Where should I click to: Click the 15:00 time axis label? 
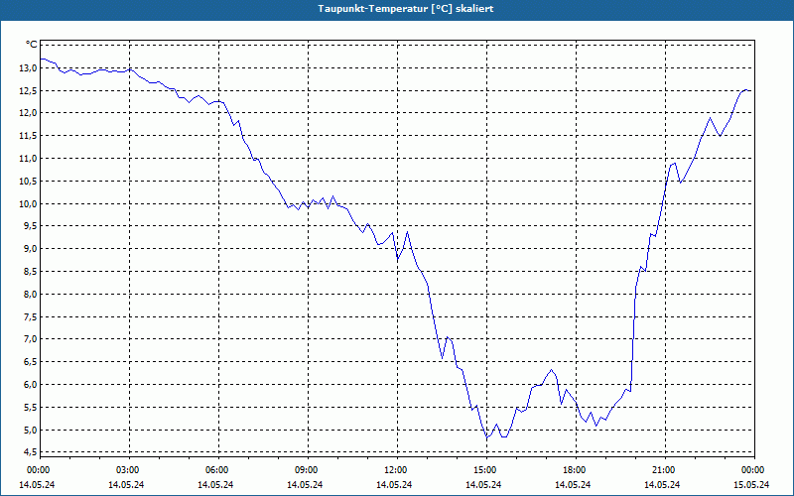pos(485,470)
